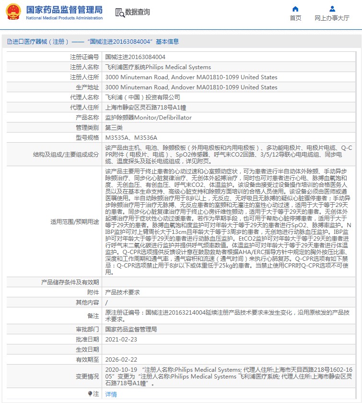Click the 数据查询 label
The height and width of the screenshot is (403, 362).
tap(137, 12)
